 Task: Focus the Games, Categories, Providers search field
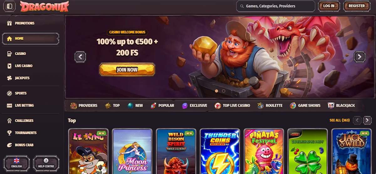coord(276,6)
